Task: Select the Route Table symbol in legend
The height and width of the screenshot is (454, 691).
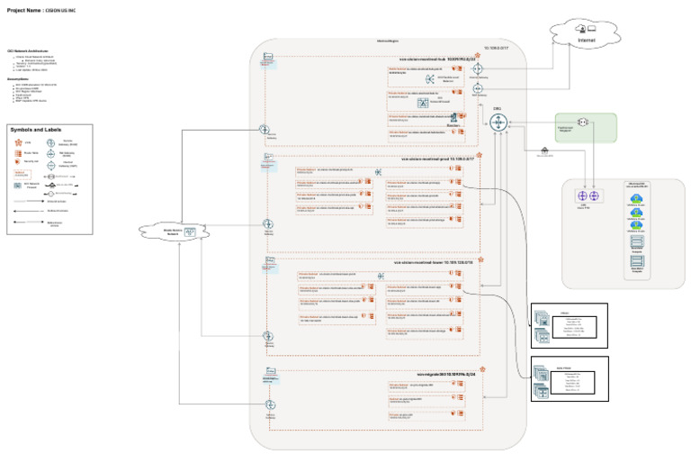Action: pos(18,153)
